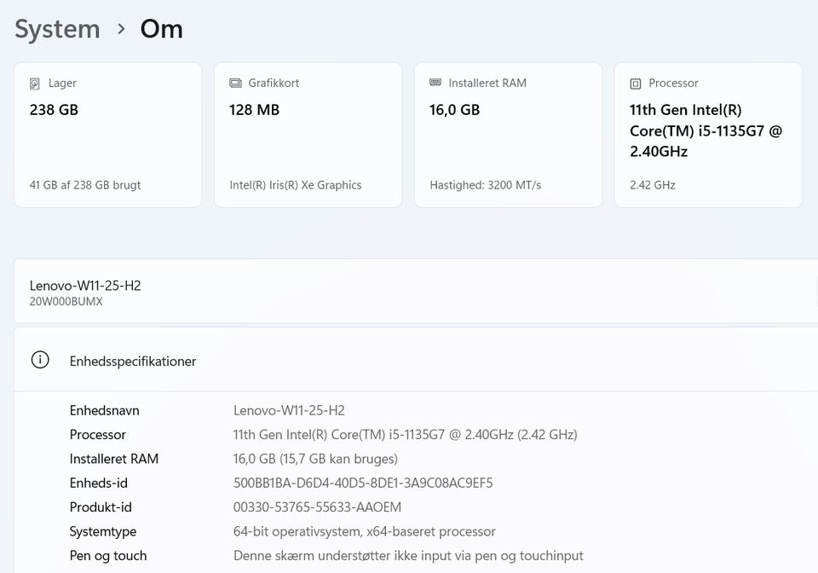Click the info icon beside Enhedsspecifikationer
818x573 pixels.
coord(40,360)
